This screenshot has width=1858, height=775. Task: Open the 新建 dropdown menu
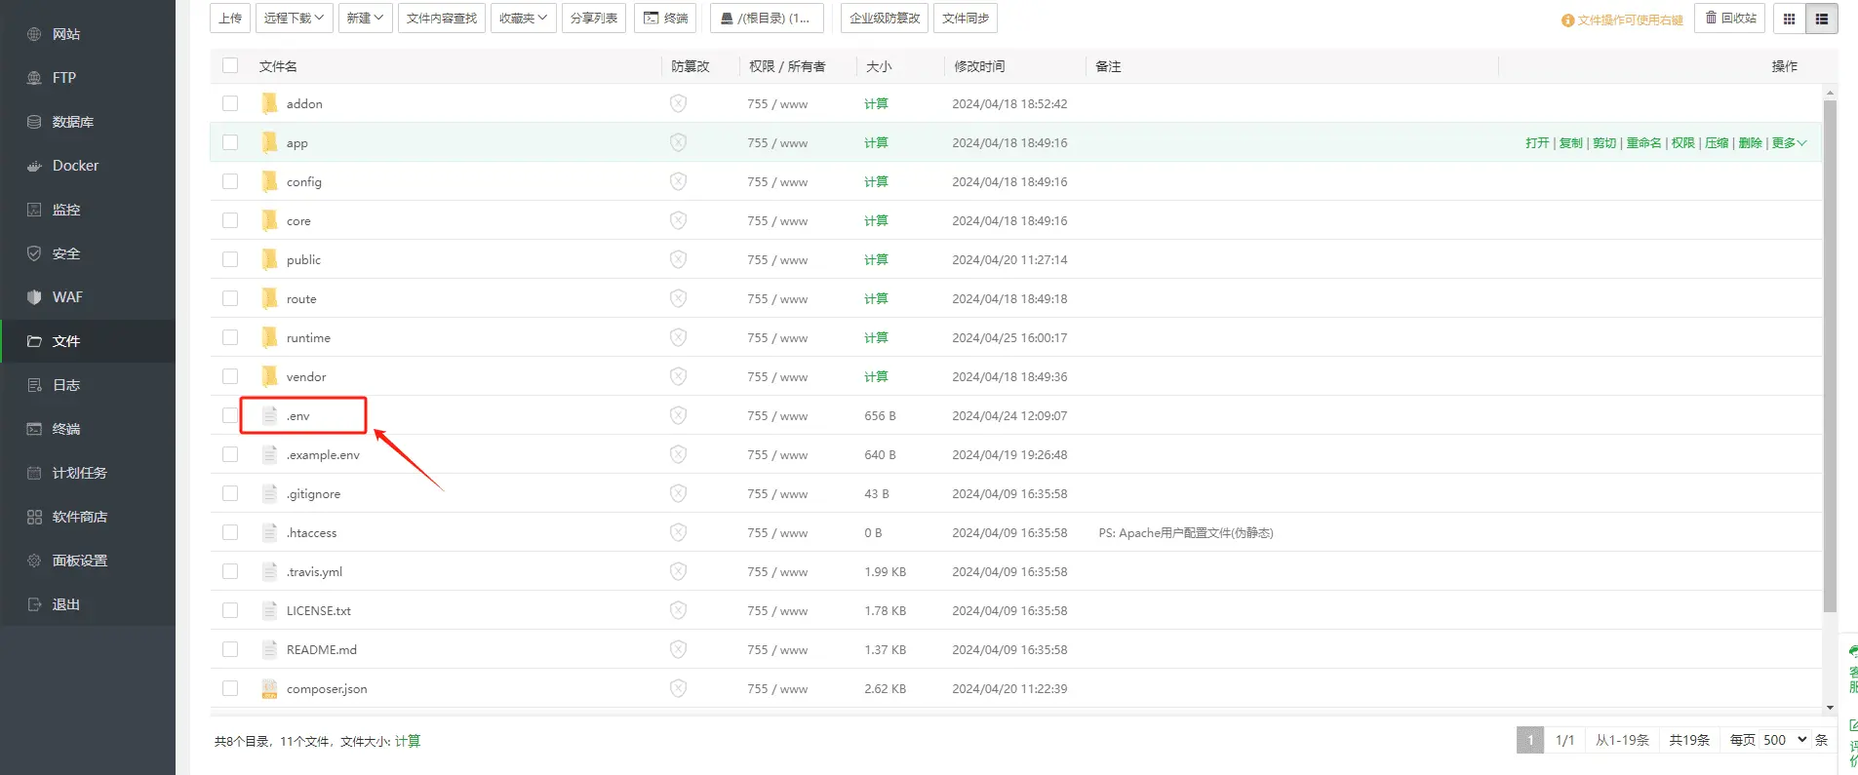tap(365, 19)
